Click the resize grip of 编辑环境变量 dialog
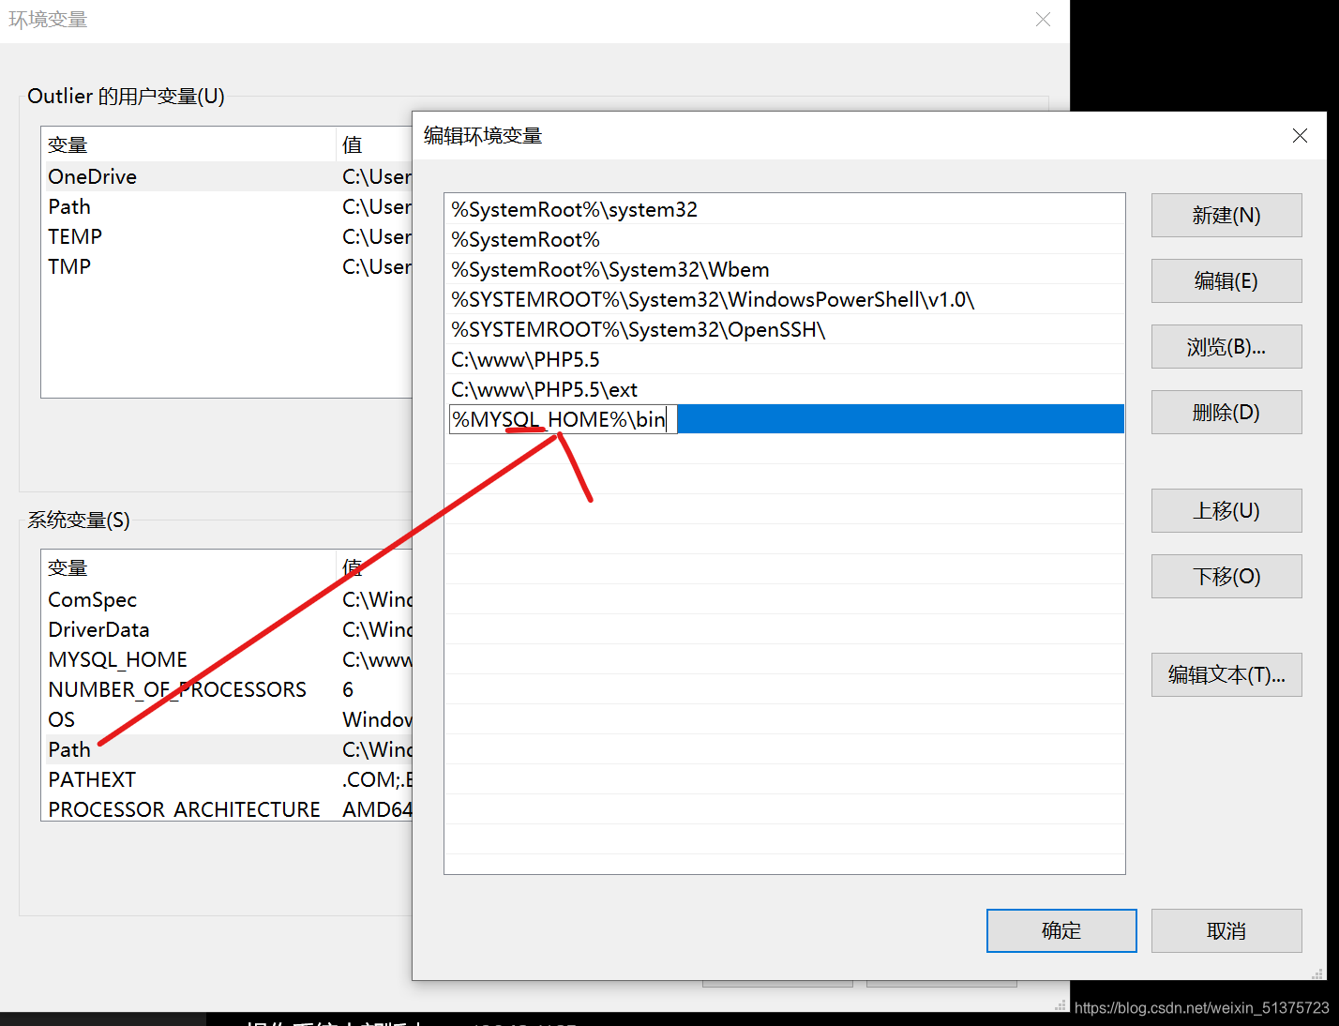 1317,973
